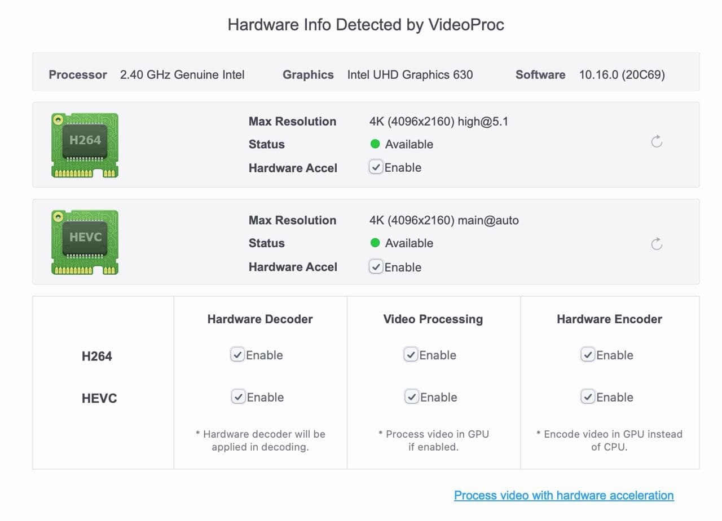Screen dimensions: 722x521
Task: Disable H264 Hardware Decoder checkbox
Action: point(237,355)
